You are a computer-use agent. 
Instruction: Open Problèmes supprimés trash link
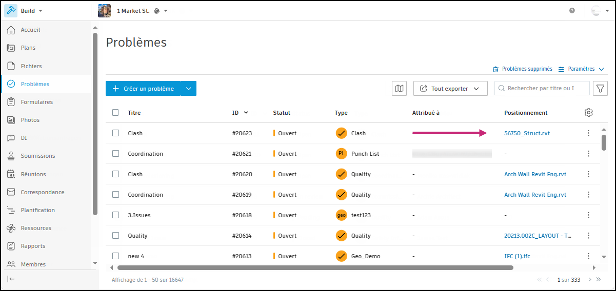click(523, 69)
